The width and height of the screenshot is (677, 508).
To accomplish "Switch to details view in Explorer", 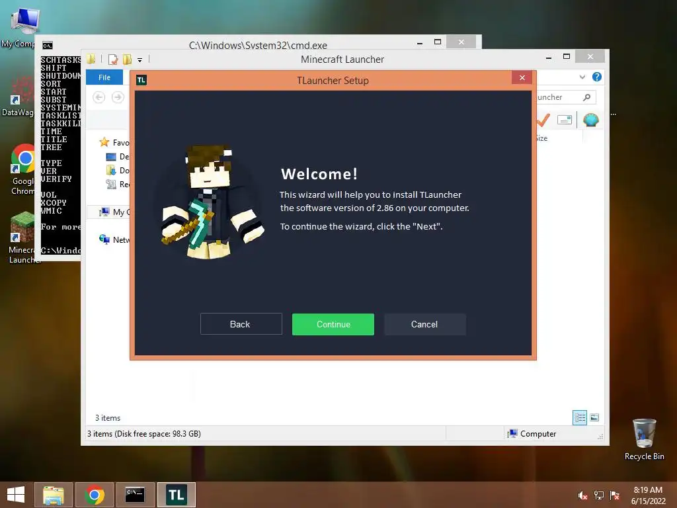I will [x=579, y=417].
